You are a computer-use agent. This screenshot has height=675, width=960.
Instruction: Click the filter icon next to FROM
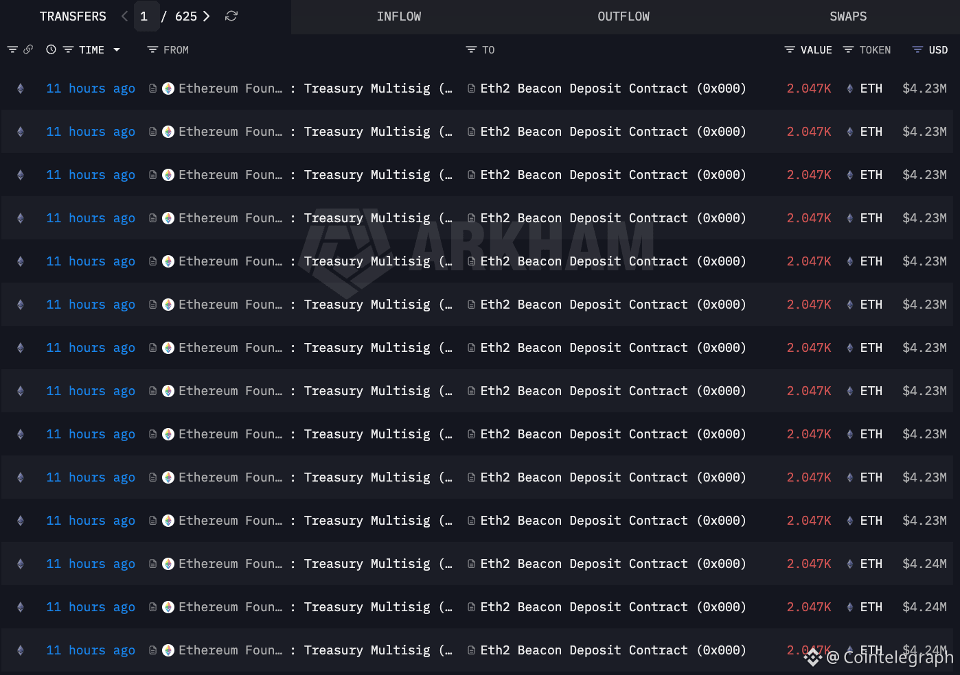pos(150,49)
